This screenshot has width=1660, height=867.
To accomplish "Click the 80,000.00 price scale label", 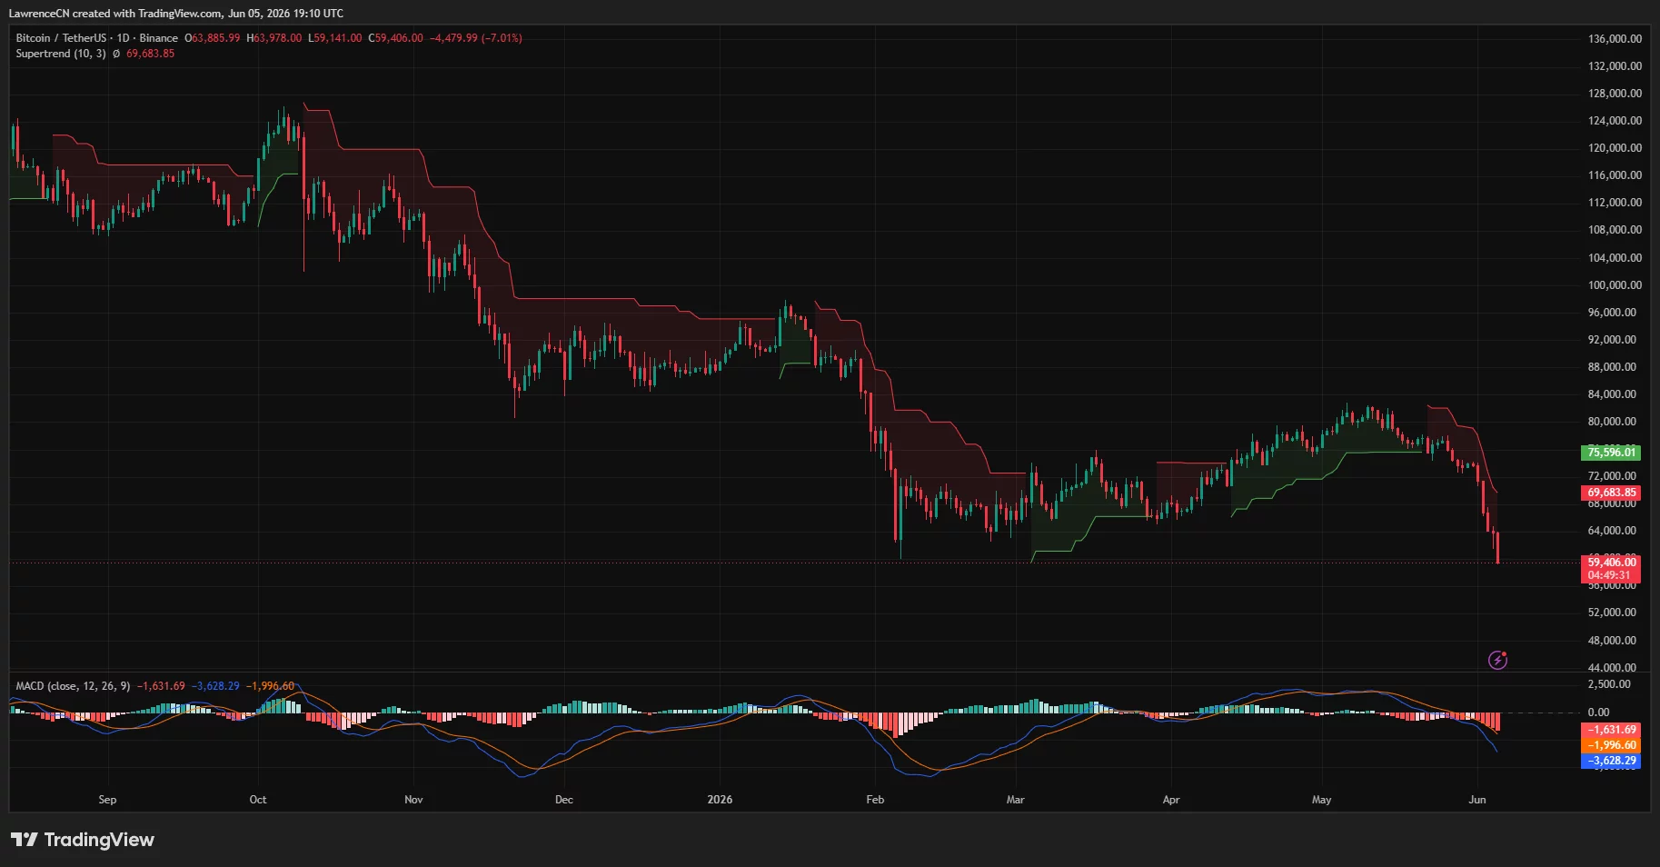I will 1612,422.
